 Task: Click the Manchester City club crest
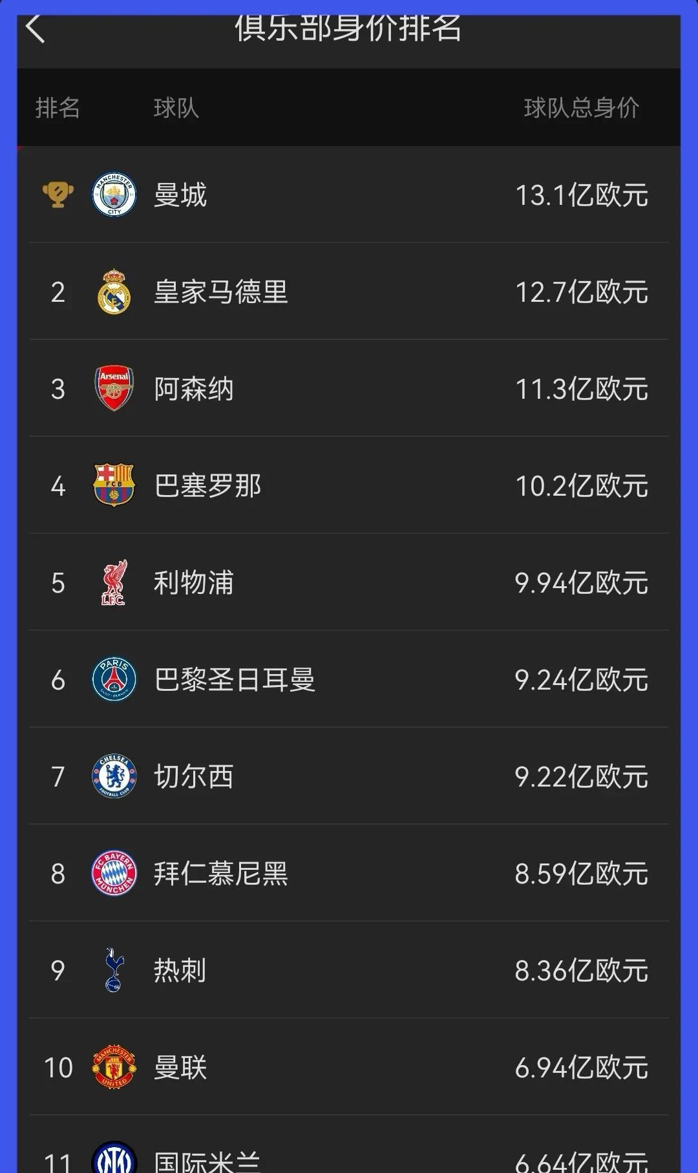114,195
